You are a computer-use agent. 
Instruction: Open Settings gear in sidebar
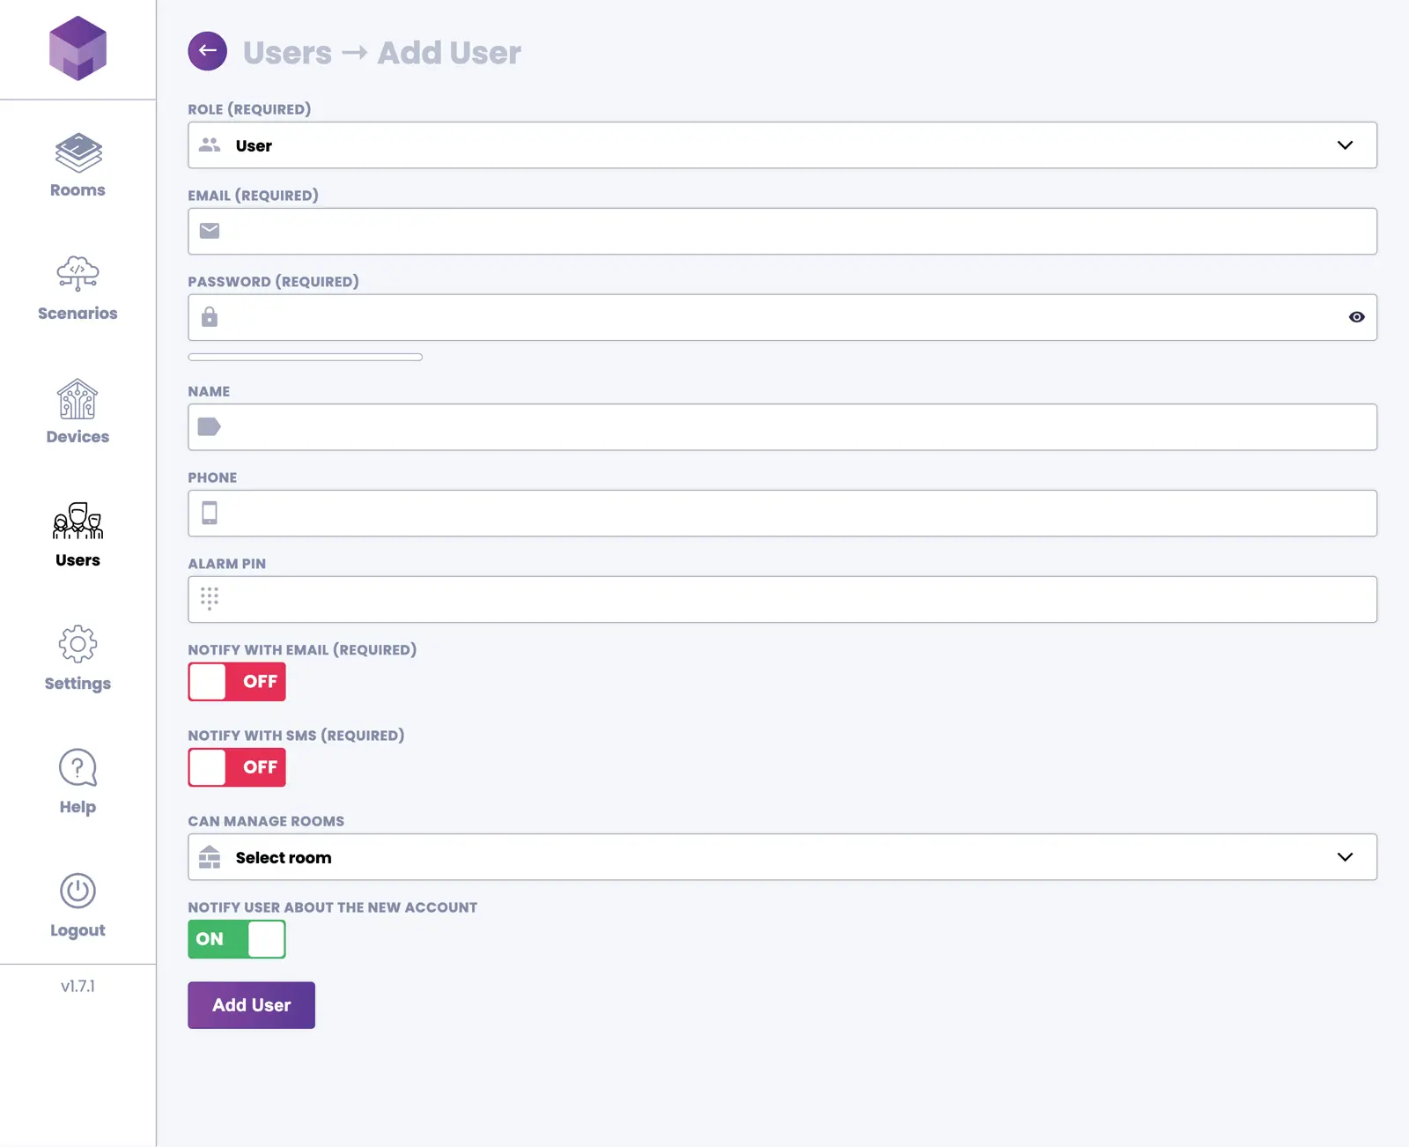tap(77, 645)
